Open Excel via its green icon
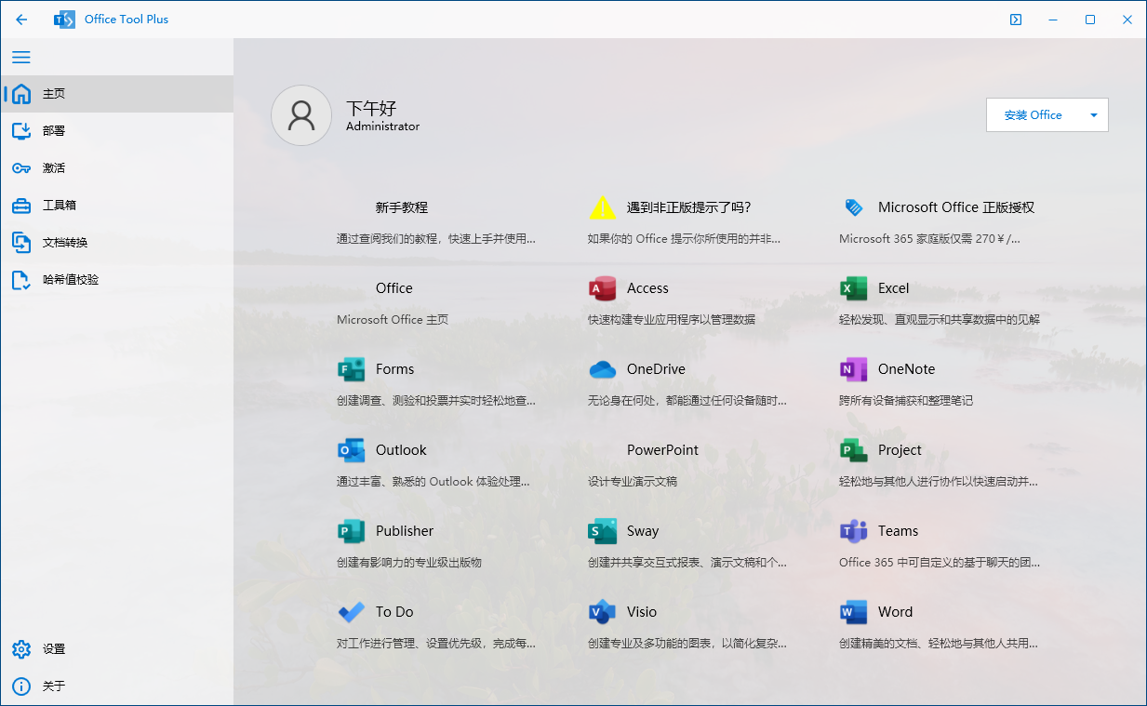 (853, 288)
